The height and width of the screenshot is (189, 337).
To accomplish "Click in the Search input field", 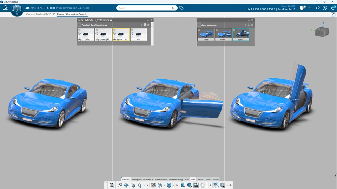I will [144, 8].
